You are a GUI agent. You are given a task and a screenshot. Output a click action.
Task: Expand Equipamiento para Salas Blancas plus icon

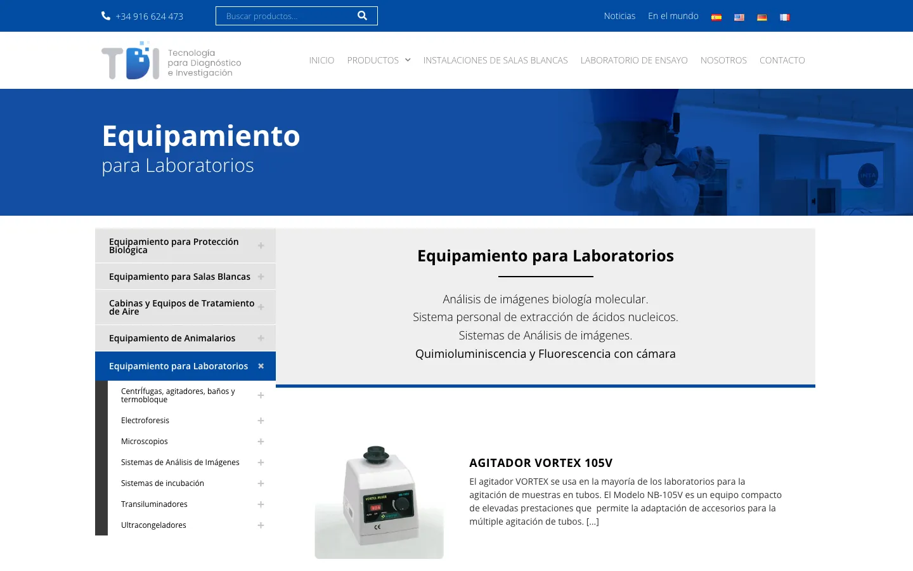pyautogui.click(x=261, y=277)
